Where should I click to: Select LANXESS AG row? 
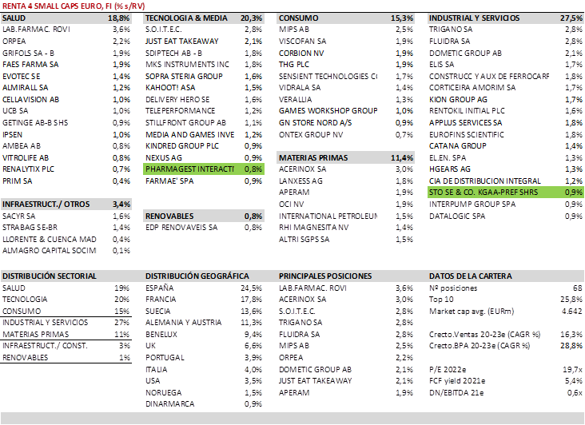click(x=346, y=181)
